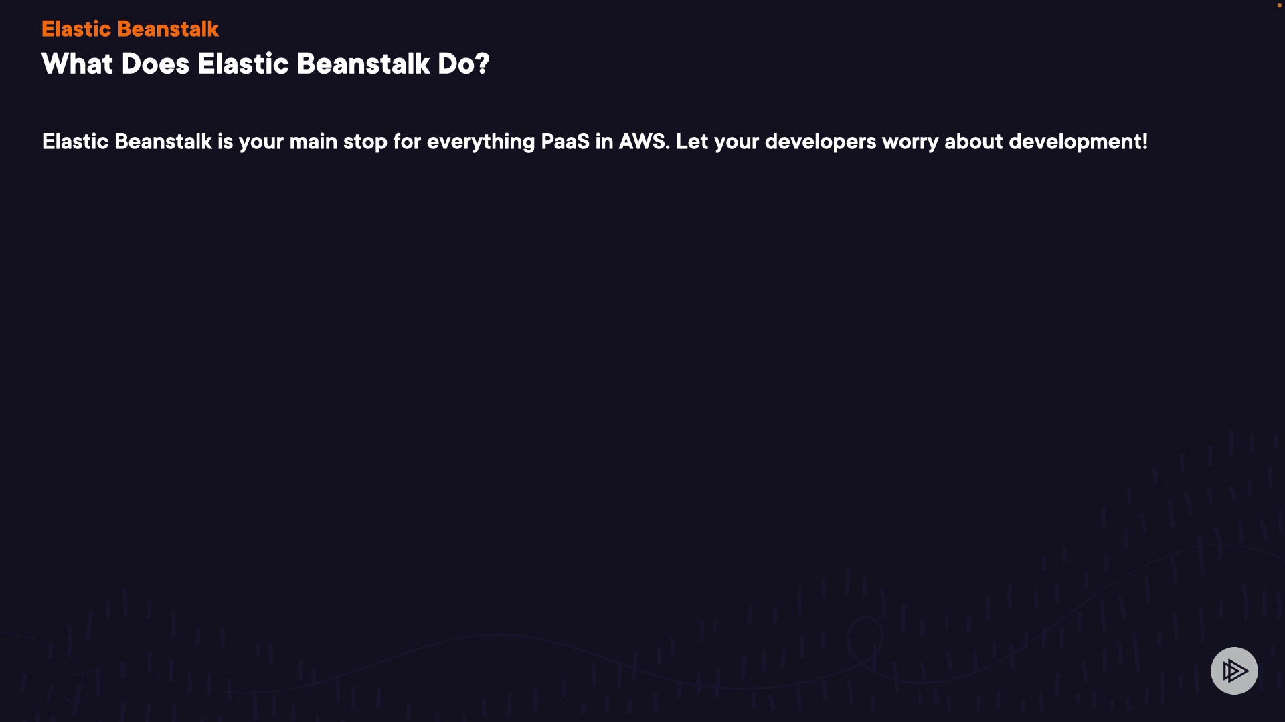Click "main stop" in the body sentence
This screenshot has width=1285, height=722.
tap(338, 142)
